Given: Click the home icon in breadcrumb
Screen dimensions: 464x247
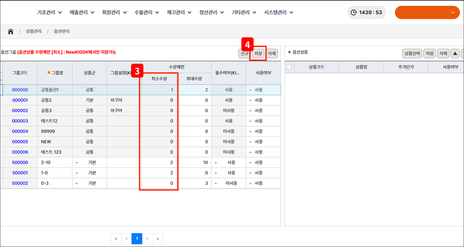Looking at the screenshot, I should 10,32.
